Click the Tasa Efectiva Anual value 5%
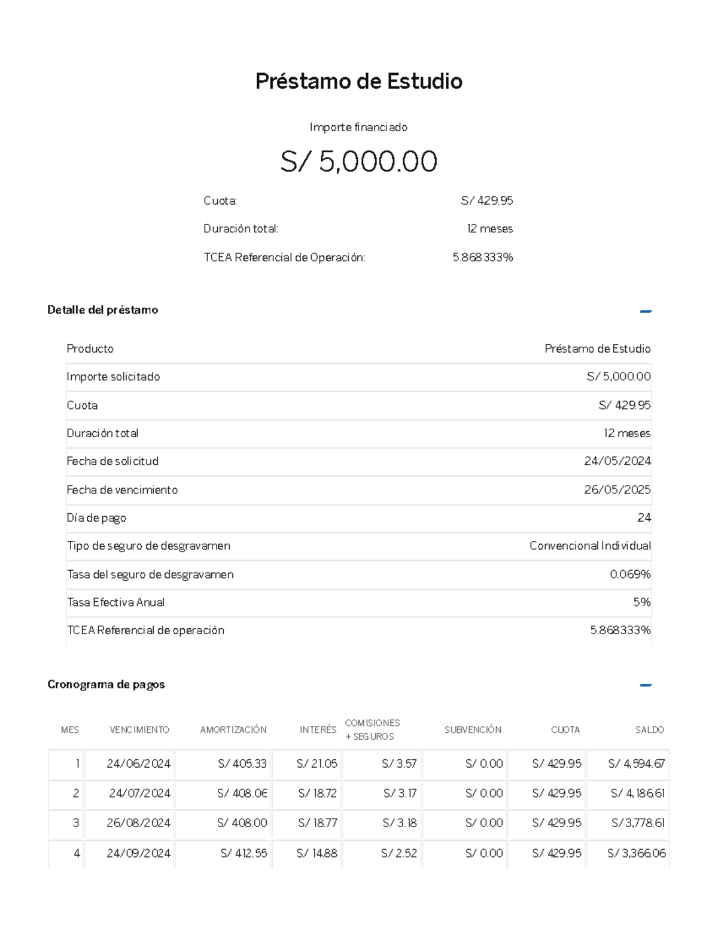The image size is (718, 930). (x=642, y=602)
